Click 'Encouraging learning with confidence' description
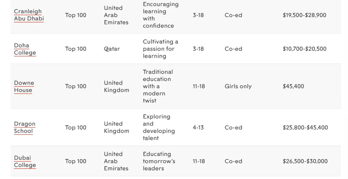 pyautogui.click(x=160, y=15)
